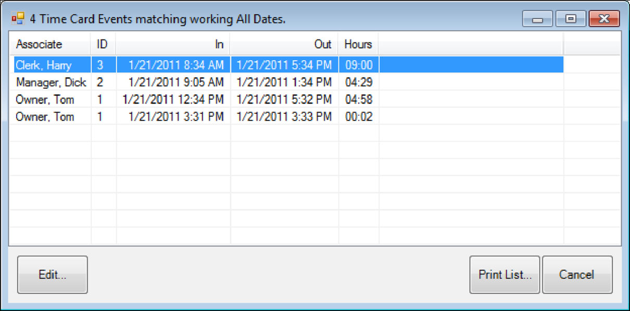Click the restore window icon
This screenshot has height=311, width=630.
[570, 18]
